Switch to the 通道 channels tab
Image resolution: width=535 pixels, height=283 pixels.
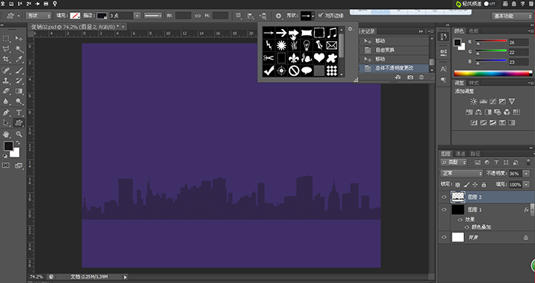(x=460, y=154)
